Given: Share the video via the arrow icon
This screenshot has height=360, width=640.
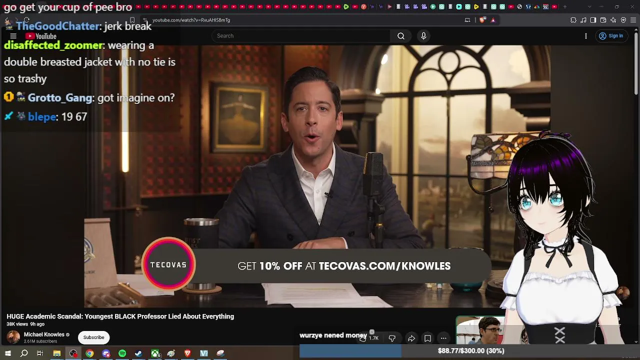Looking at the screenshot, I should point(411,338).
